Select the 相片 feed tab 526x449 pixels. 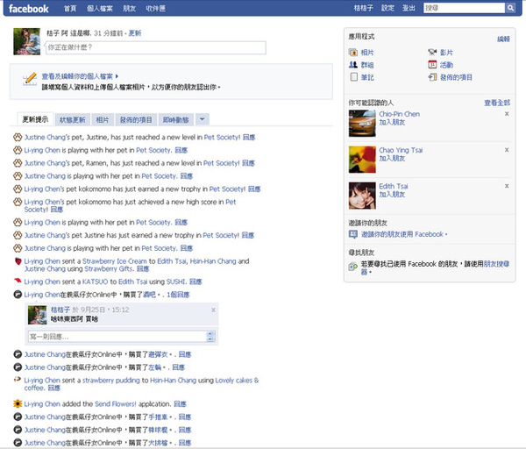[x=103, y=120]
